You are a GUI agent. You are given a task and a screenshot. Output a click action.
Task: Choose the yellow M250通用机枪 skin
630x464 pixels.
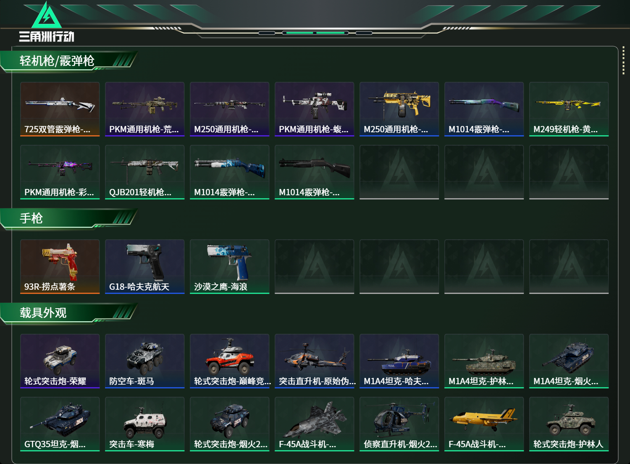pos(399,109)
